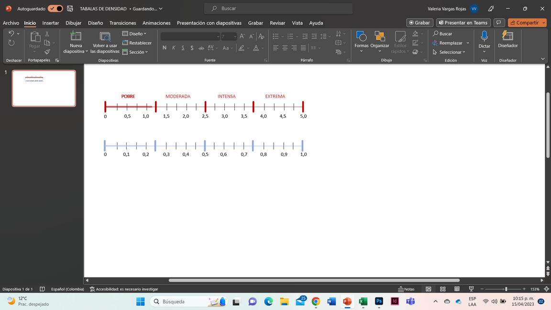Open Photoshop from the taskbar

pyautogui.click(x=379, y=301)
